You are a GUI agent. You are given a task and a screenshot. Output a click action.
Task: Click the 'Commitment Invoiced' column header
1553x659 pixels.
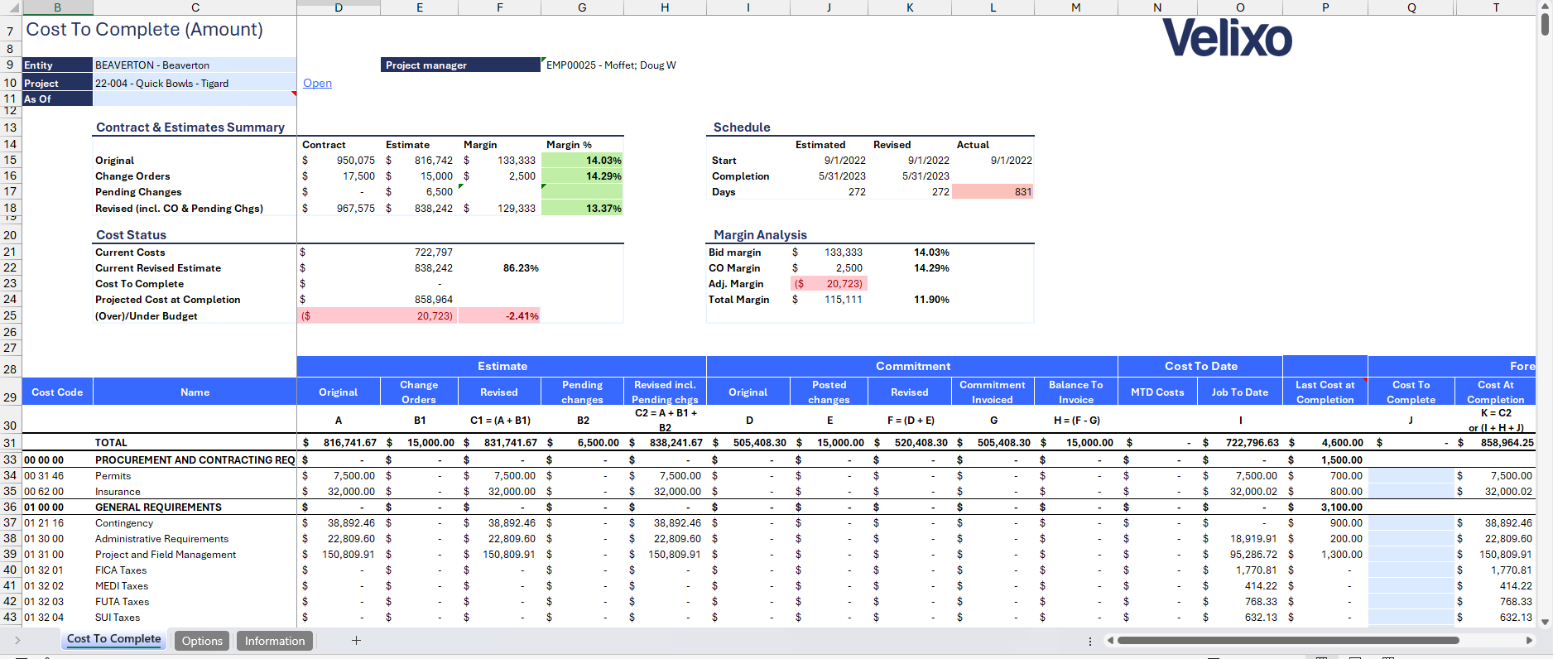(992, 392)
